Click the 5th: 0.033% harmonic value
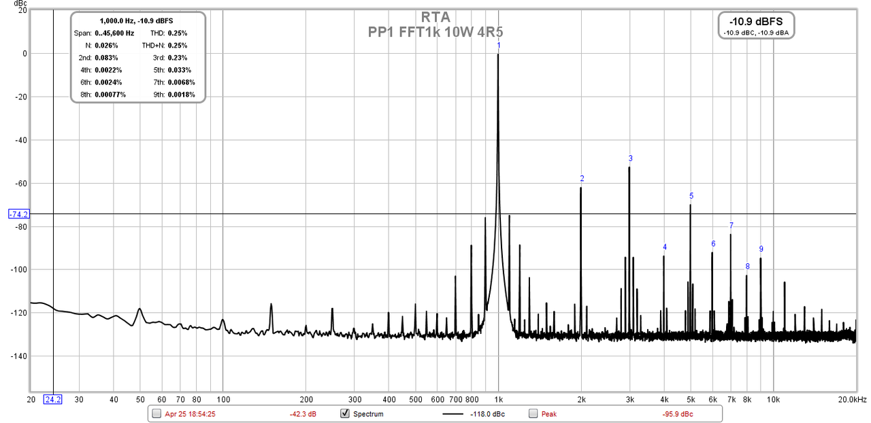This screenshot has height=423, width=871. coord(179,70)
